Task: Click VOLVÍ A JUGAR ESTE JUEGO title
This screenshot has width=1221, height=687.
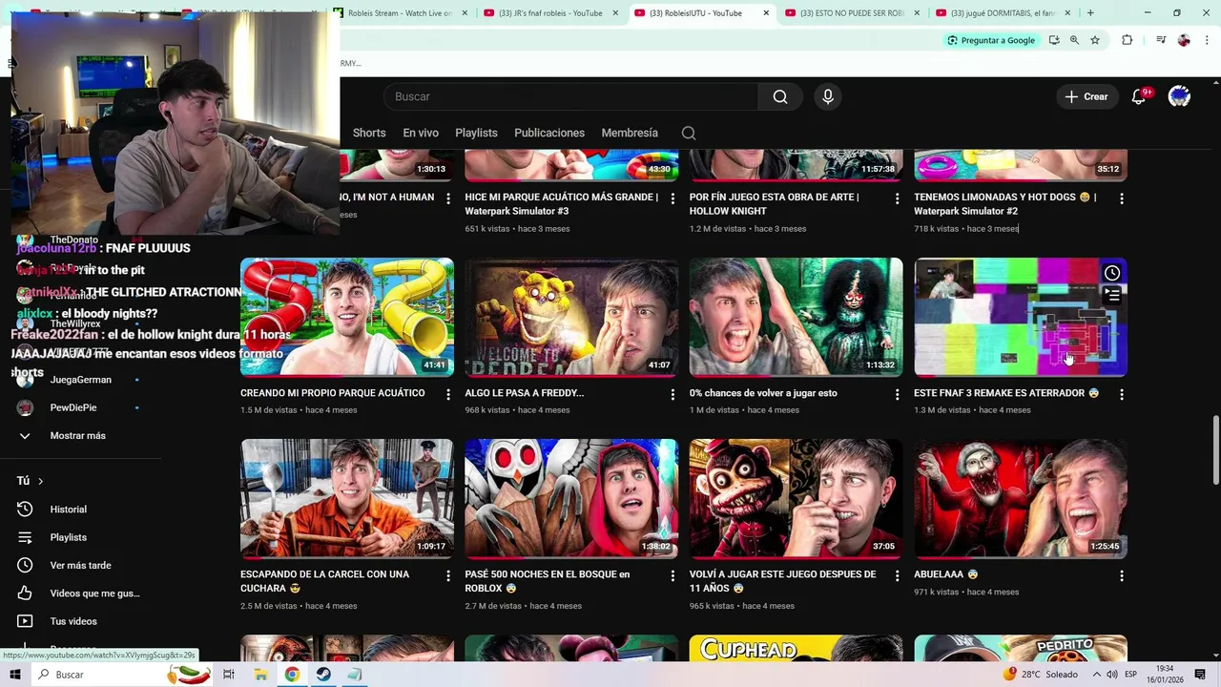Action: click(x=782, y=581)
